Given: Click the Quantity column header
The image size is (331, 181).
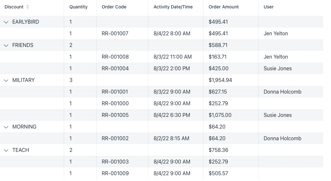Looking at the screenshot, I should [78, 7].
